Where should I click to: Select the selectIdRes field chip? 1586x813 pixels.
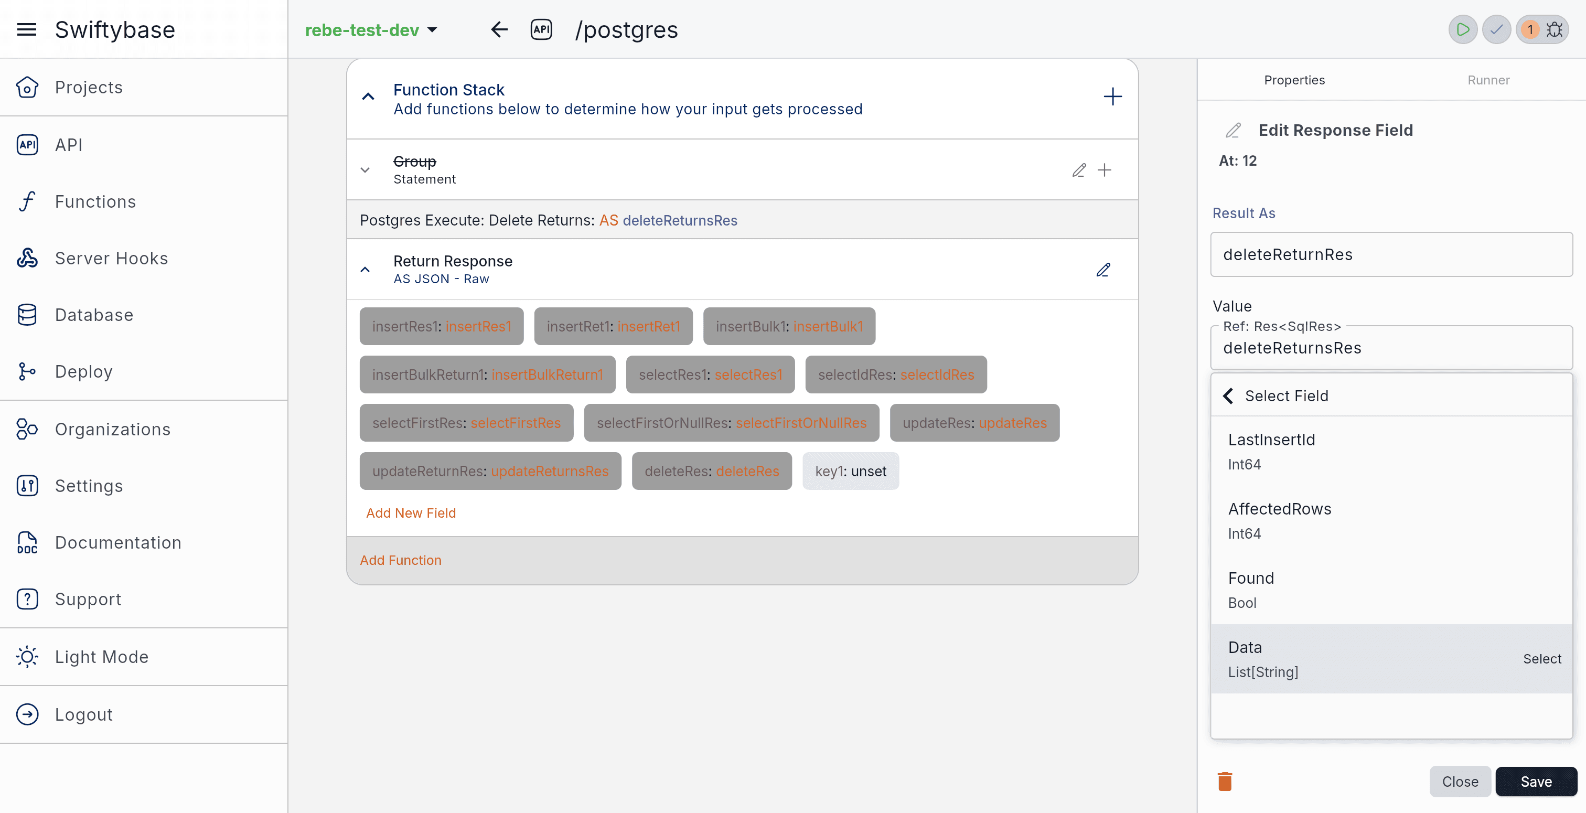(x=896, y=375)
